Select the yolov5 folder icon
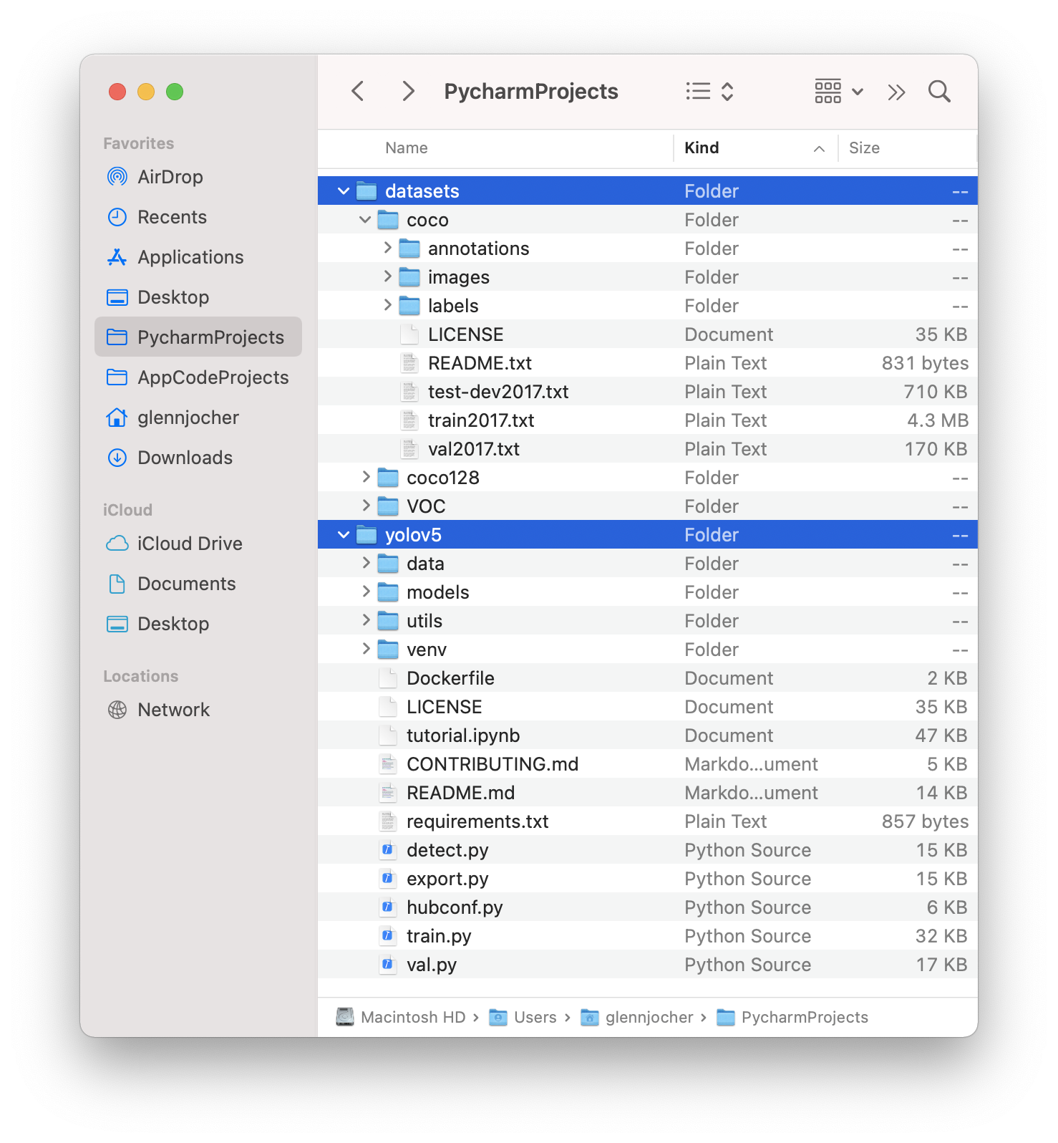This screenshot has width=1058, height=1143. (x=367, y=534)
